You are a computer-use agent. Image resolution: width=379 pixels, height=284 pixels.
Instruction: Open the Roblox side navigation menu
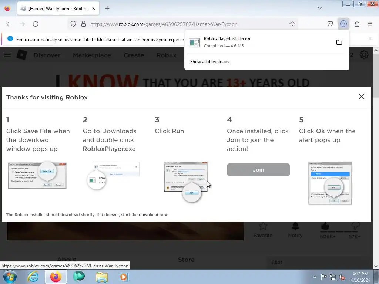(7, 55)
